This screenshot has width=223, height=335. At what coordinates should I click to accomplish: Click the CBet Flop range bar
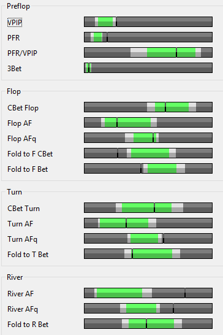[148, 107]
